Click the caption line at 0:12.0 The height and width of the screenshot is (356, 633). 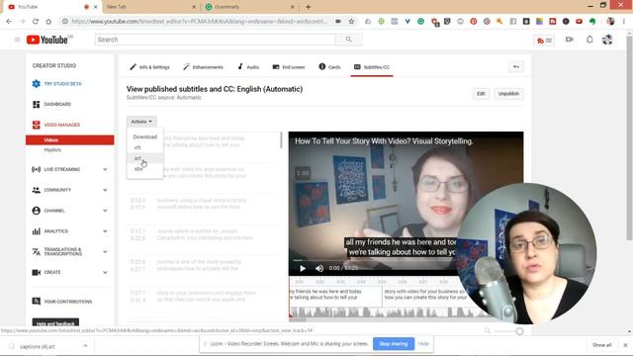(202, 204)
